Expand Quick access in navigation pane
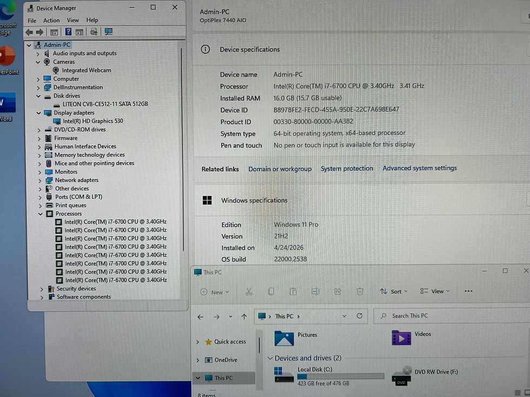Screen dimensions: 530x397 coord(198,342)
